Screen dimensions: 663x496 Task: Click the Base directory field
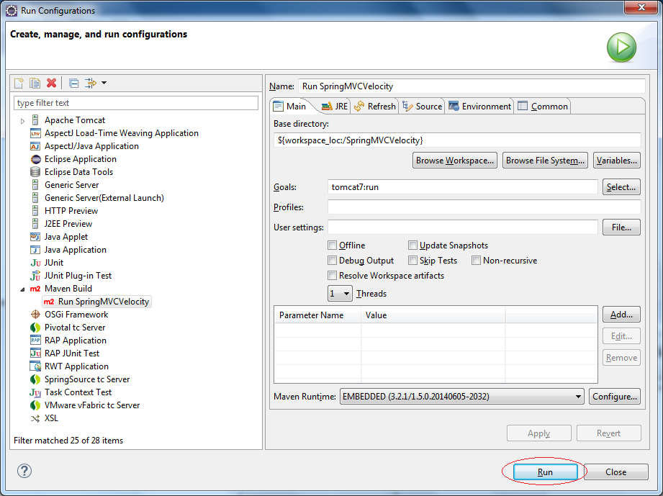coord(457,140)
